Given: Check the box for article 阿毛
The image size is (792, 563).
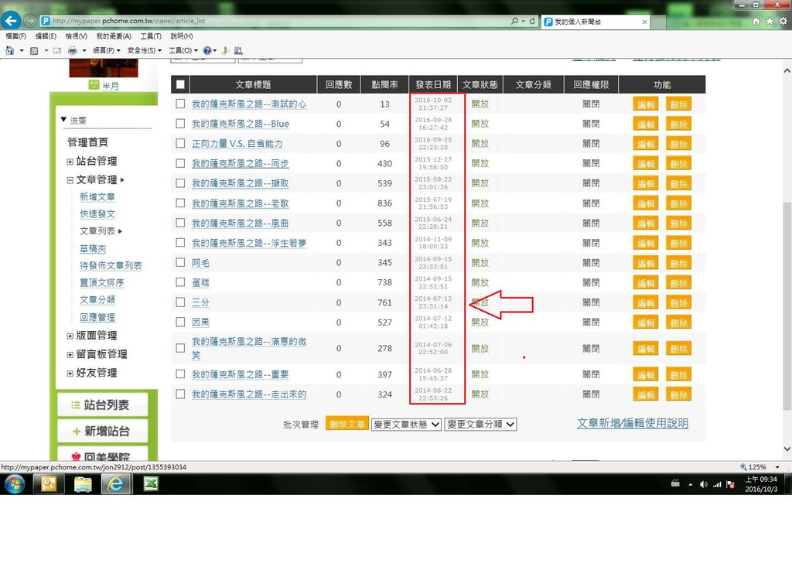Looking at the screenshot, I should click(x=180, y=263).
